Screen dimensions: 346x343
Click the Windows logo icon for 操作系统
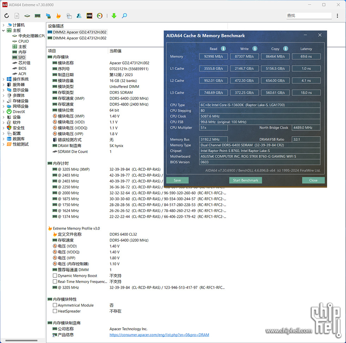click(9, 79)
